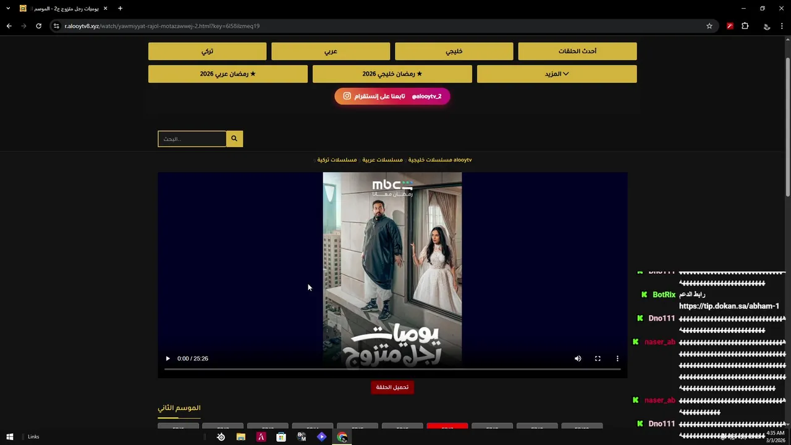Click the address bar URL
The width and height of the screenshot is (791, 445).
(x=162, y=26)
